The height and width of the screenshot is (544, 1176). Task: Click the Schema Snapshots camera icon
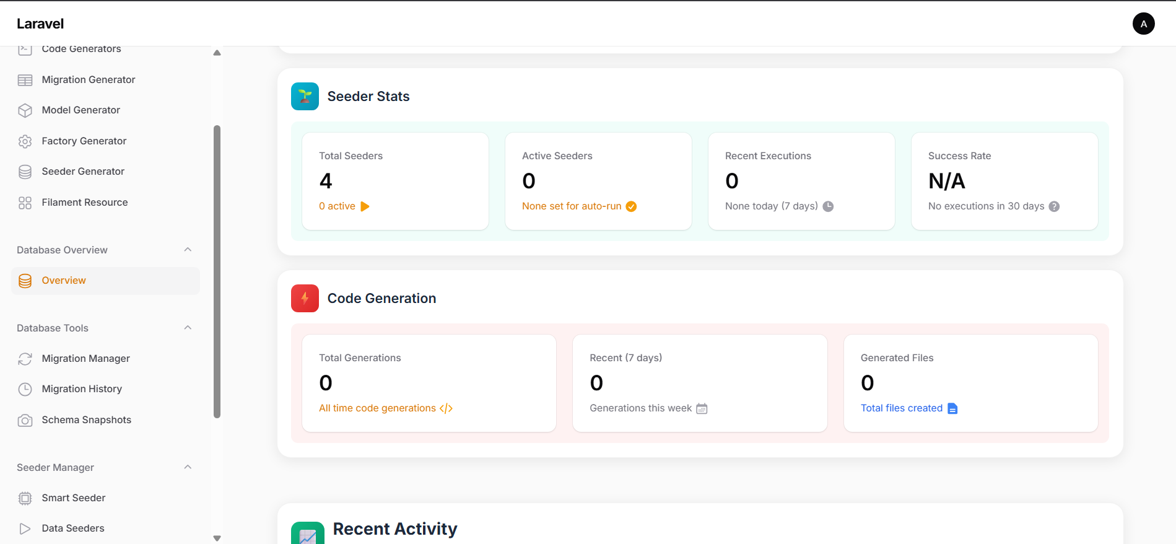pyautogui.click(x=25, y=420)
